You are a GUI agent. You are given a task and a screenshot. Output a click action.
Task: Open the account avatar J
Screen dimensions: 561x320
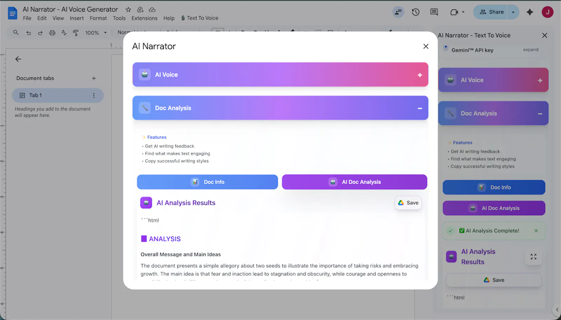(547, 12)
